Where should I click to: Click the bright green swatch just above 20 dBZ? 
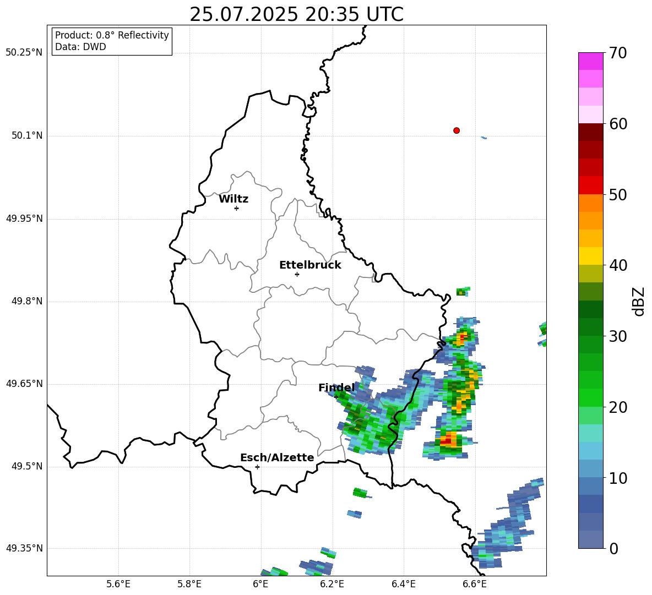coord(590,397)
